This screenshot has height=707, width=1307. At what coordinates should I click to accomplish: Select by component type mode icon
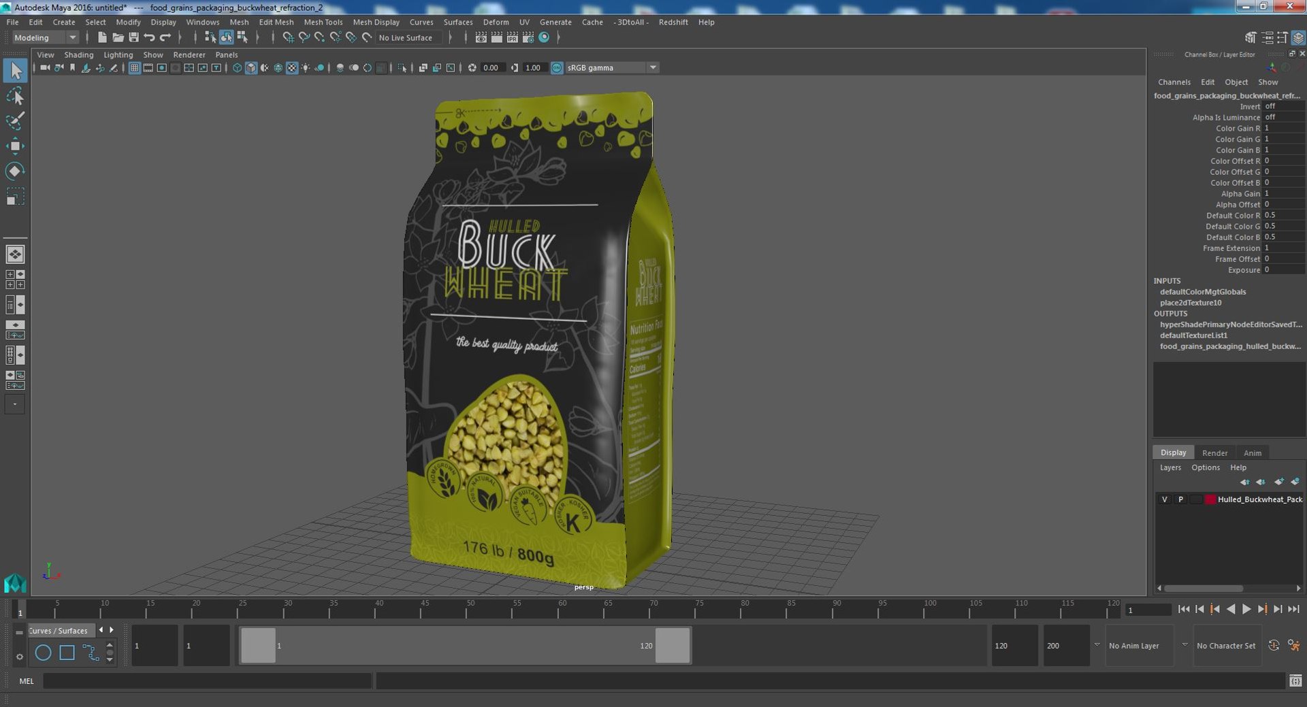[x=242, y=37]
